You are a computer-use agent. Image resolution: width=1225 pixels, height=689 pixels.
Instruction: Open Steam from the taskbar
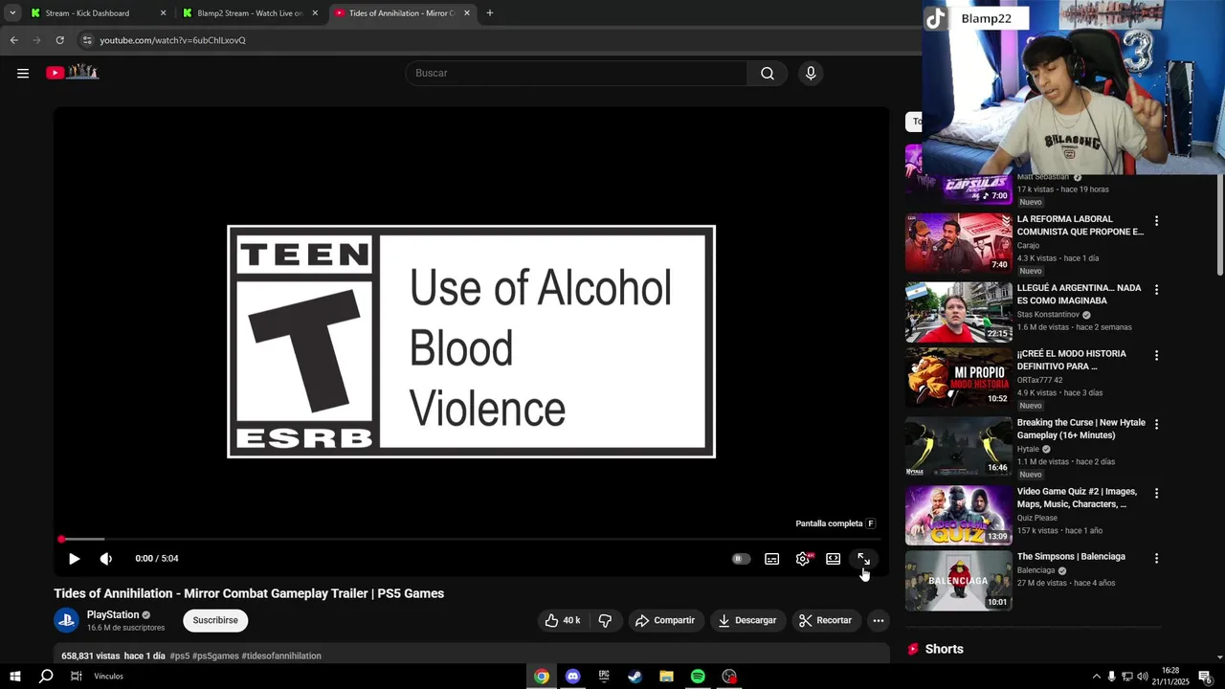pyautogui.click(x=635, y=677)
